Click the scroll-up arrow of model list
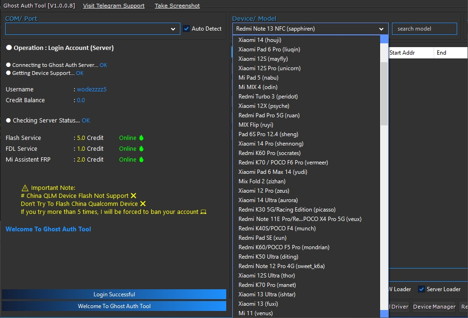The width and height of the screenshot is (468, 318). [384, 39]
